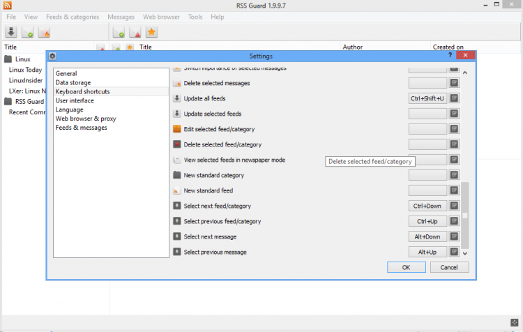Click Select previous message shortcut field
The height and width of the screenshot is (332, 523).
coord(427,252)
